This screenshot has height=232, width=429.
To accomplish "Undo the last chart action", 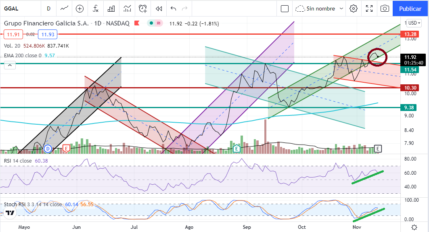I will (x=174, y=8).
